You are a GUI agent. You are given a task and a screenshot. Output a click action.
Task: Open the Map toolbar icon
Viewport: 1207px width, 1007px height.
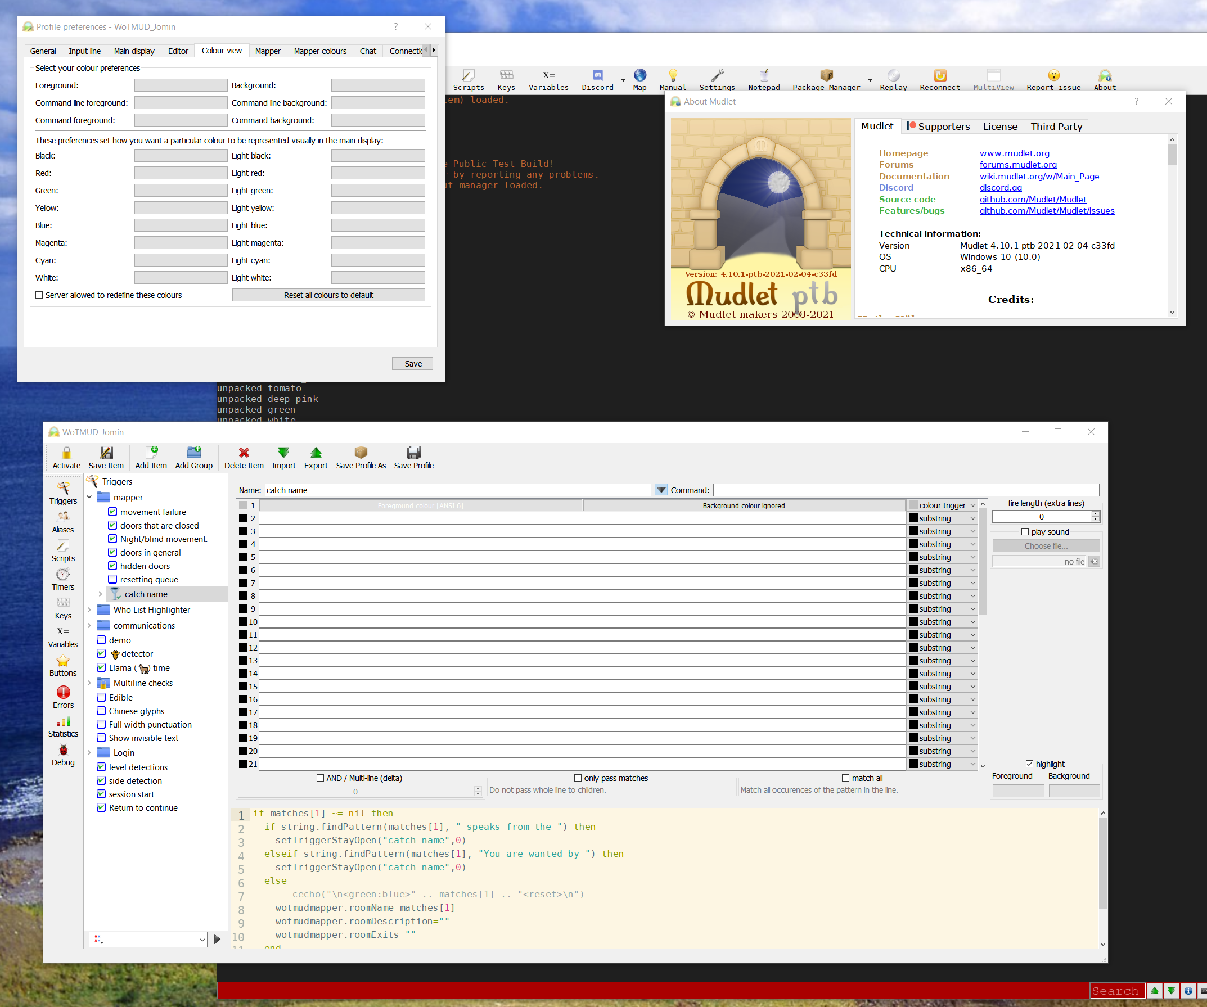click(x=639, y=75)
